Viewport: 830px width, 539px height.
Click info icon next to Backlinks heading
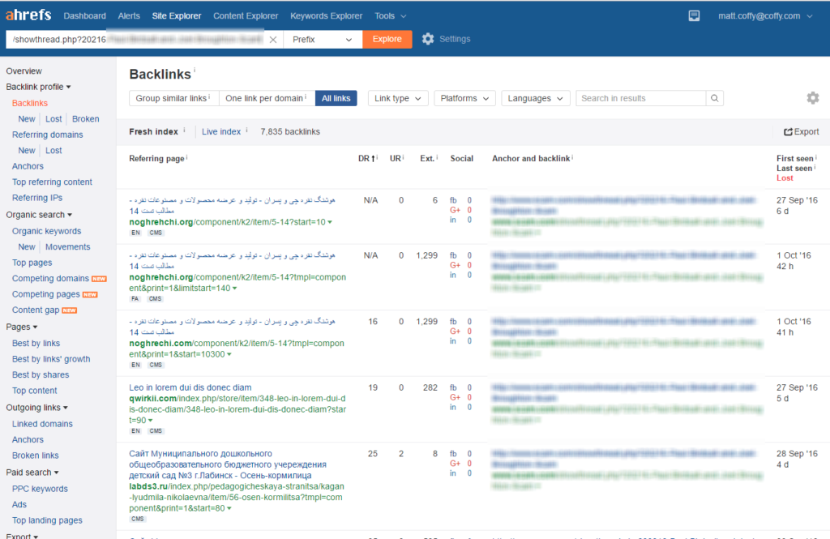pyautogui.click(x=195, y=70)
